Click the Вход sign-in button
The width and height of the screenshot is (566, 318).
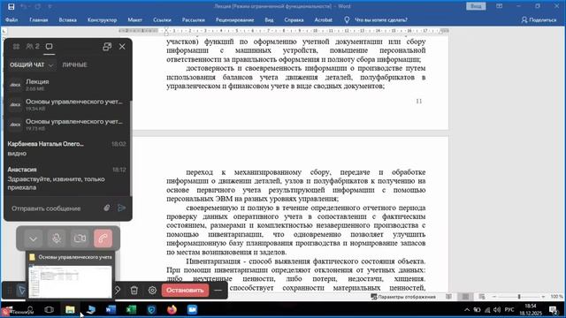476,6
